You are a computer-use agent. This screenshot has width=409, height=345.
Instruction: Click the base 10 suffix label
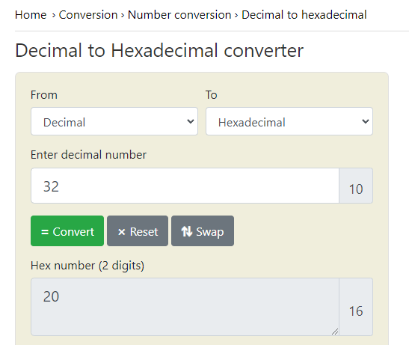click(356, 186)
